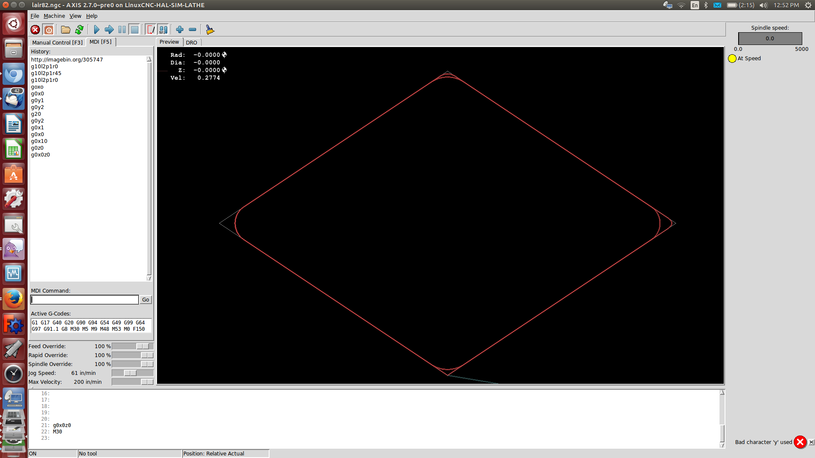Reload the current file with green arrows
This screenshot has width=815, height=458.
pos(79,30)
